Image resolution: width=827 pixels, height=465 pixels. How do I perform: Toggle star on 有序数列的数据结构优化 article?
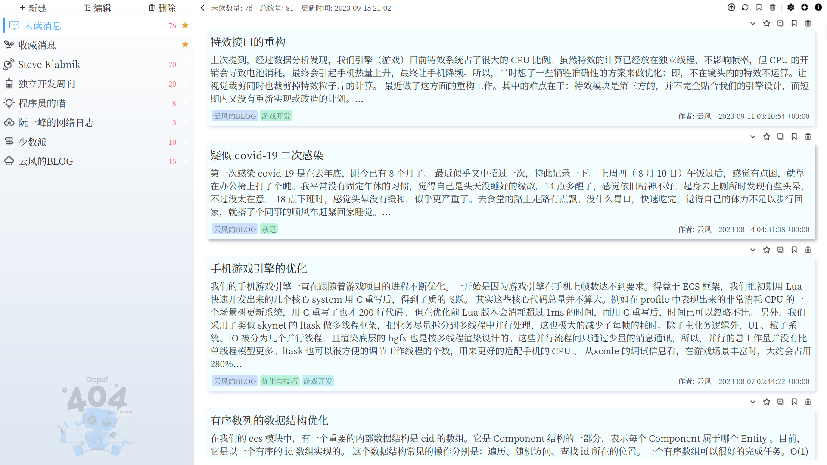767,402
